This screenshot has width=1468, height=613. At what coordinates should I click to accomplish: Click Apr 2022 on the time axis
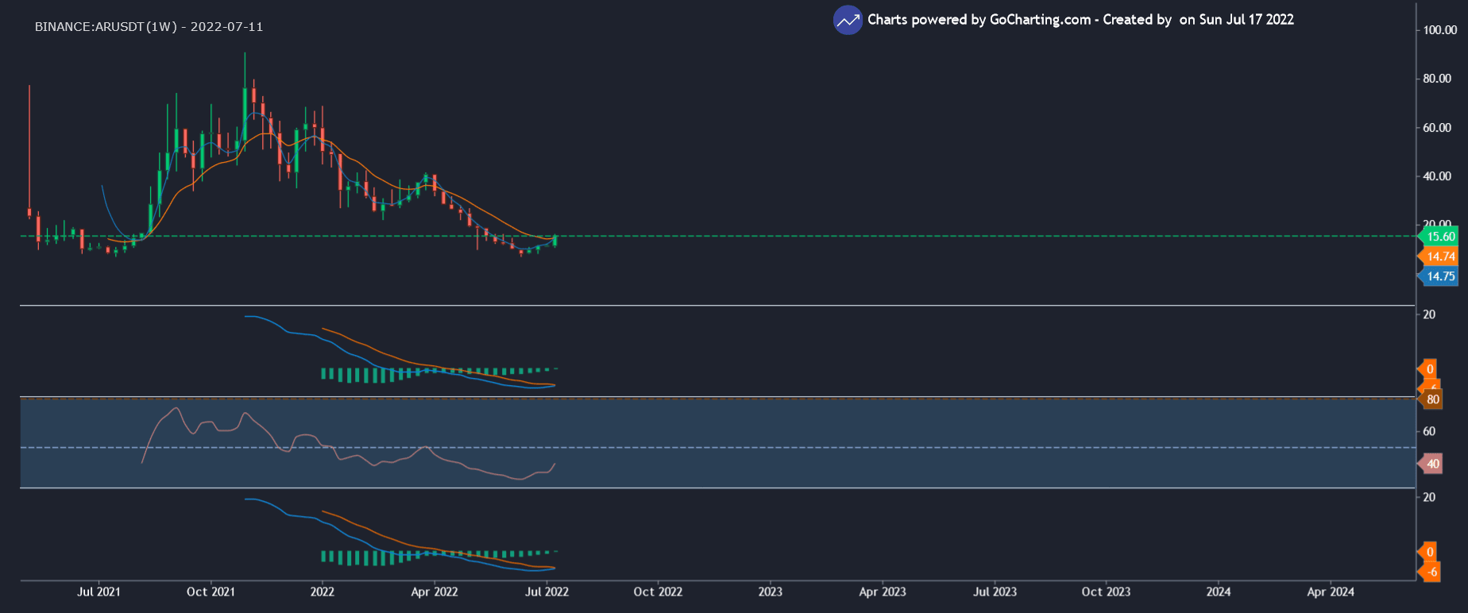click(435, 592)
